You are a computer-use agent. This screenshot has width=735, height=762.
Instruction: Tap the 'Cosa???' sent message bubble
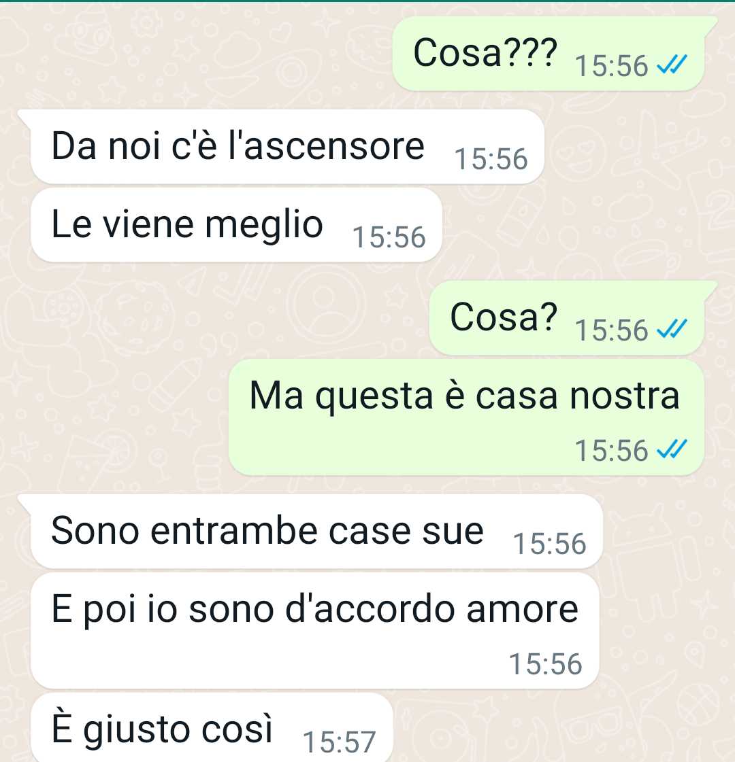pyautogui.click(x=549, y=54)
